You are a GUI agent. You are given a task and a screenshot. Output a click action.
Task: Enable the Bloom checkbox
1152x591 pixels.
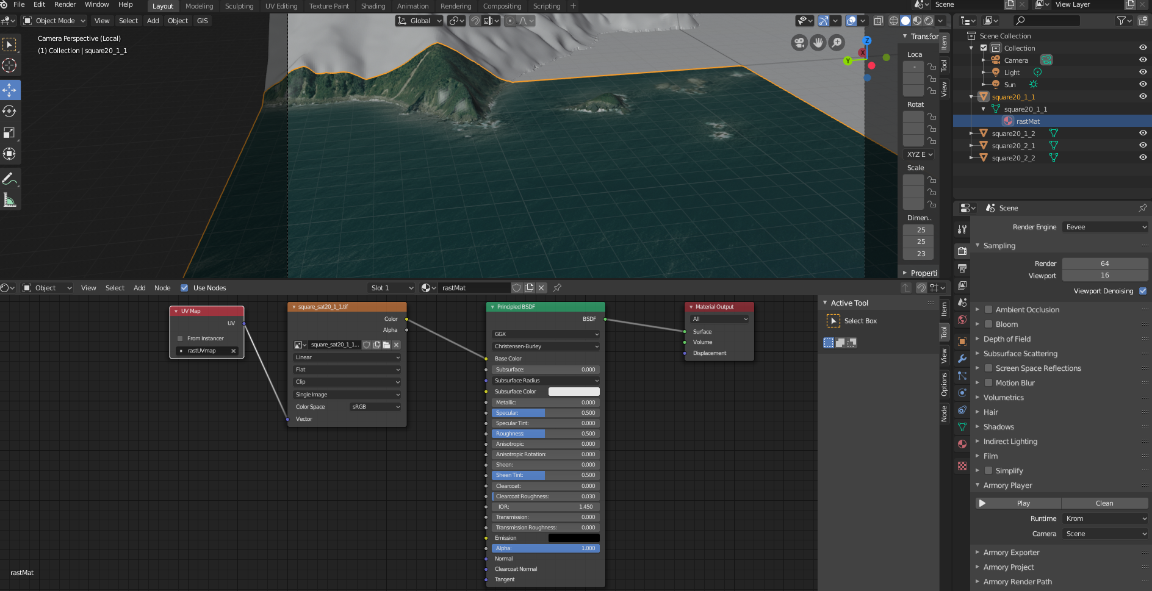click(988, 324)
